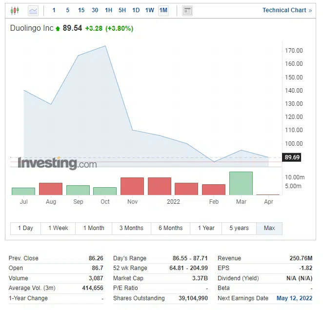The width and height of the screenshot is (323, 310).
Task: Click the March green volume bar
Action: pyautogui.click(x=241, y=183)
